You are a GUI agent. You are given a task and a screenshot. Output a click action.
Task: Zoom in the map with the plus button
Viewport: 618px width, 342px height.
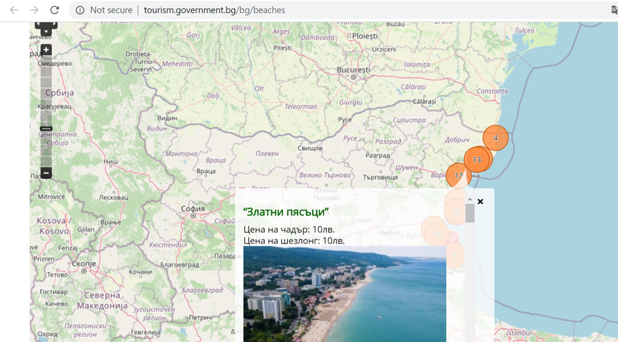(x=46, y=50)
